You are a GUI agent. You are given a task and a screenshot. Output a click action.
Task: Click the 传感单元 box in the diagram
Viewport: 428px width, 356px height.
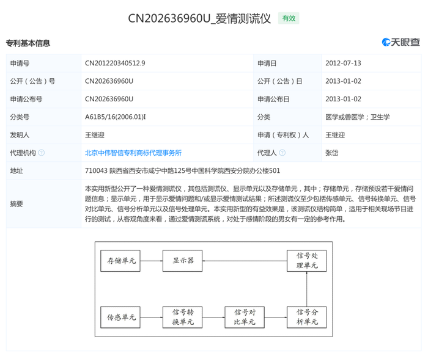(x=120, y=318)
